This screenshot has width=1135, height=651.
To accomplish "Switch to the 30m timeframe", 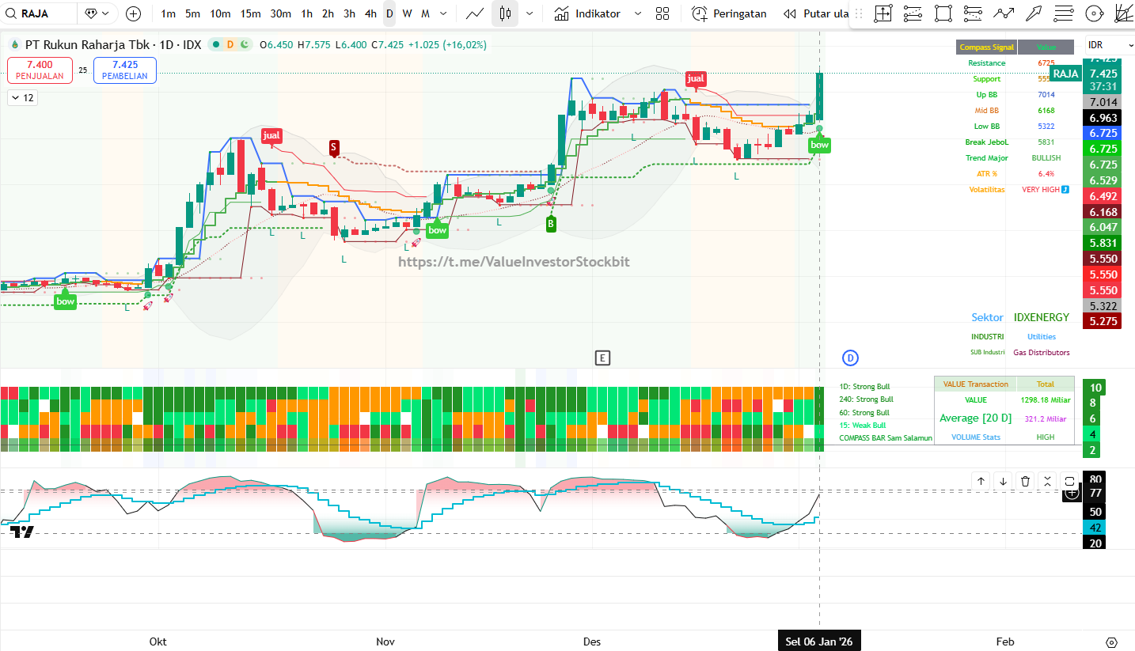I will (280, 13).
